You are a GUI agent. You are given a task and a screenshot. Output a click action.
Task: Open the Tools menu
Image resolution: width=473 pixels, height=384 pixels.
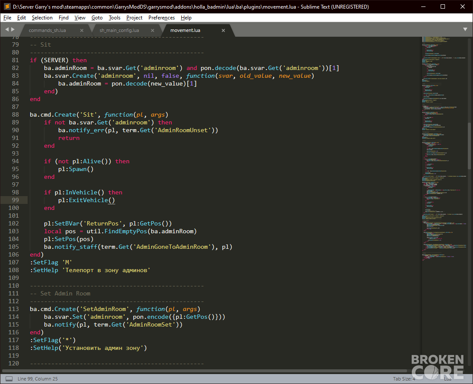pos(115,18)
